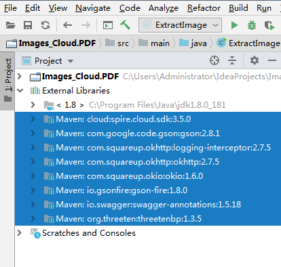Click the Synchronize refresh icon

pos(45,25)
